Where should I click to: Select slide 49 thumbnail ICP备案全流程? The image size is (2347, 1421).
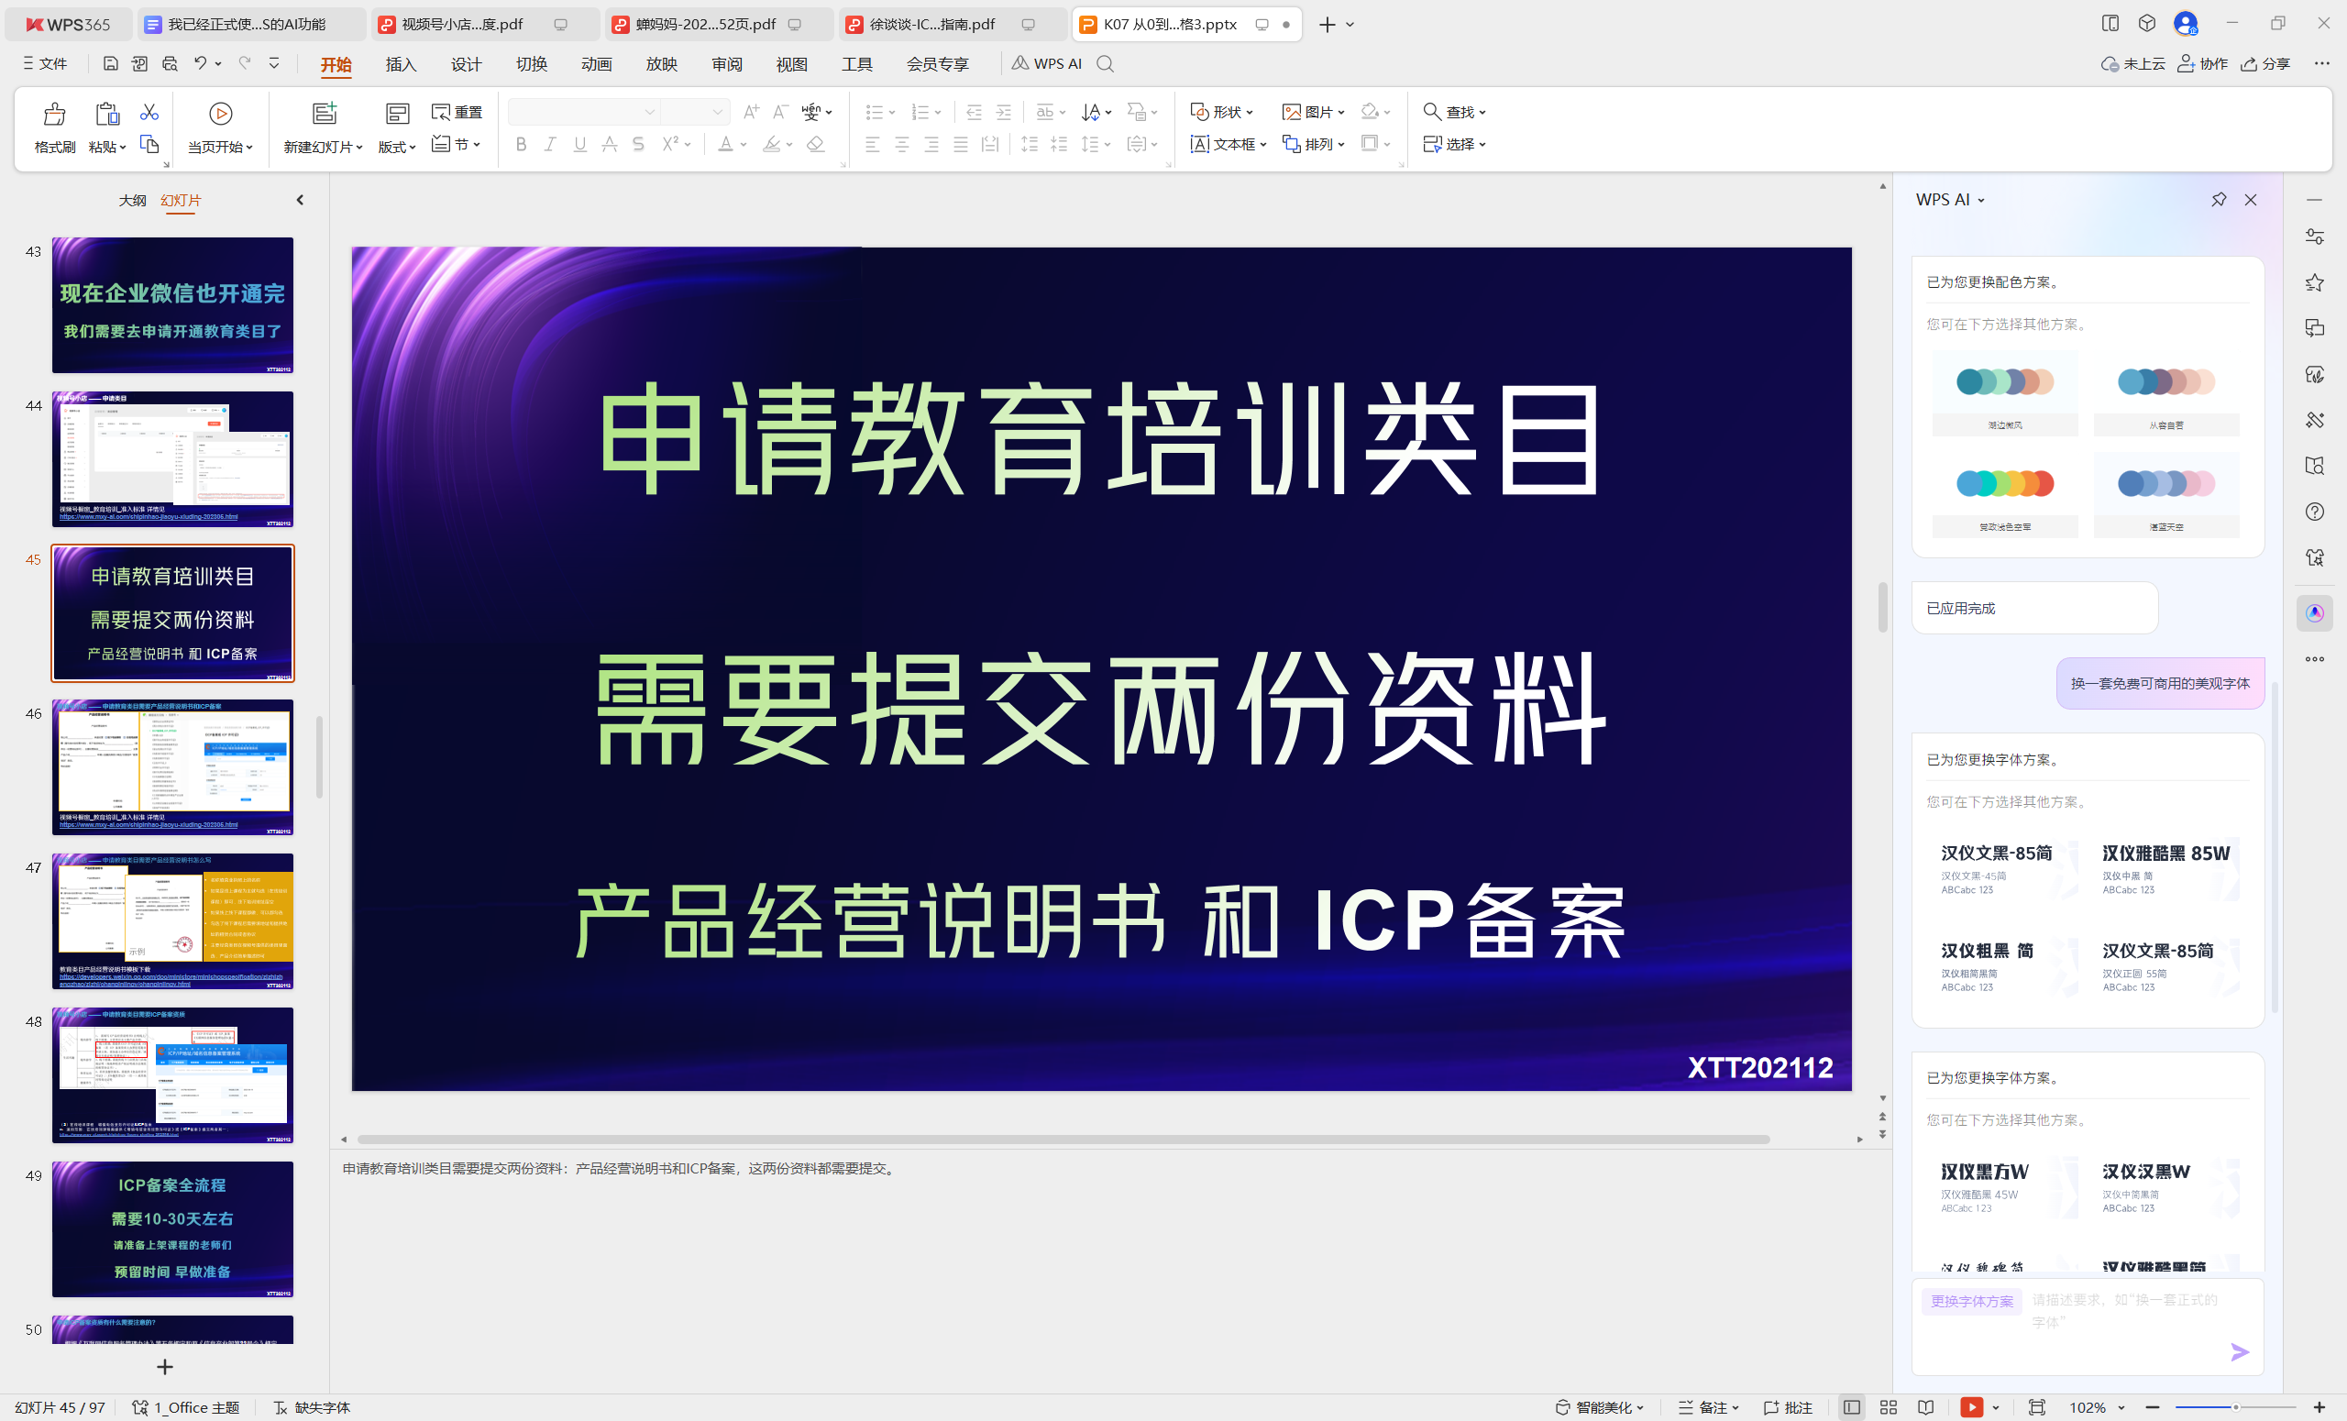point(172,1228)
